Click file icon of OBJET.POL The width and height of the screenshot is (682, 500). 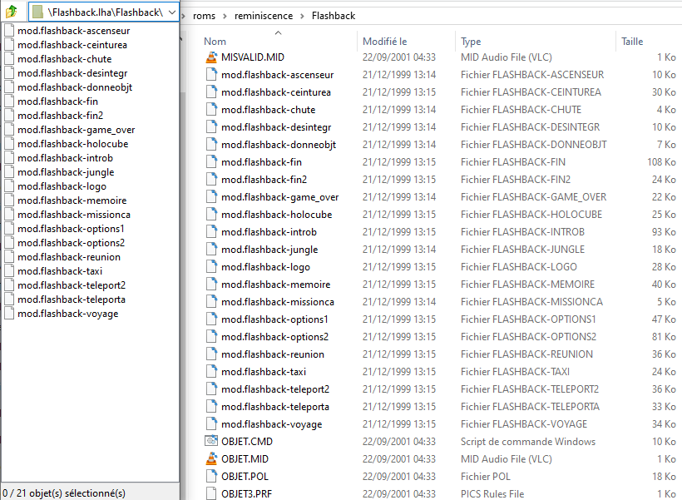click(x=211, y=476)
